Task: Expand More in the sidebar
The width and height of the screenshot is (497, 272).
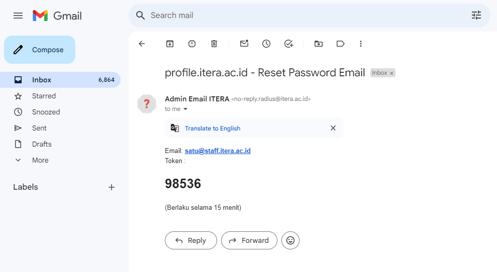Action: [40, 160]
